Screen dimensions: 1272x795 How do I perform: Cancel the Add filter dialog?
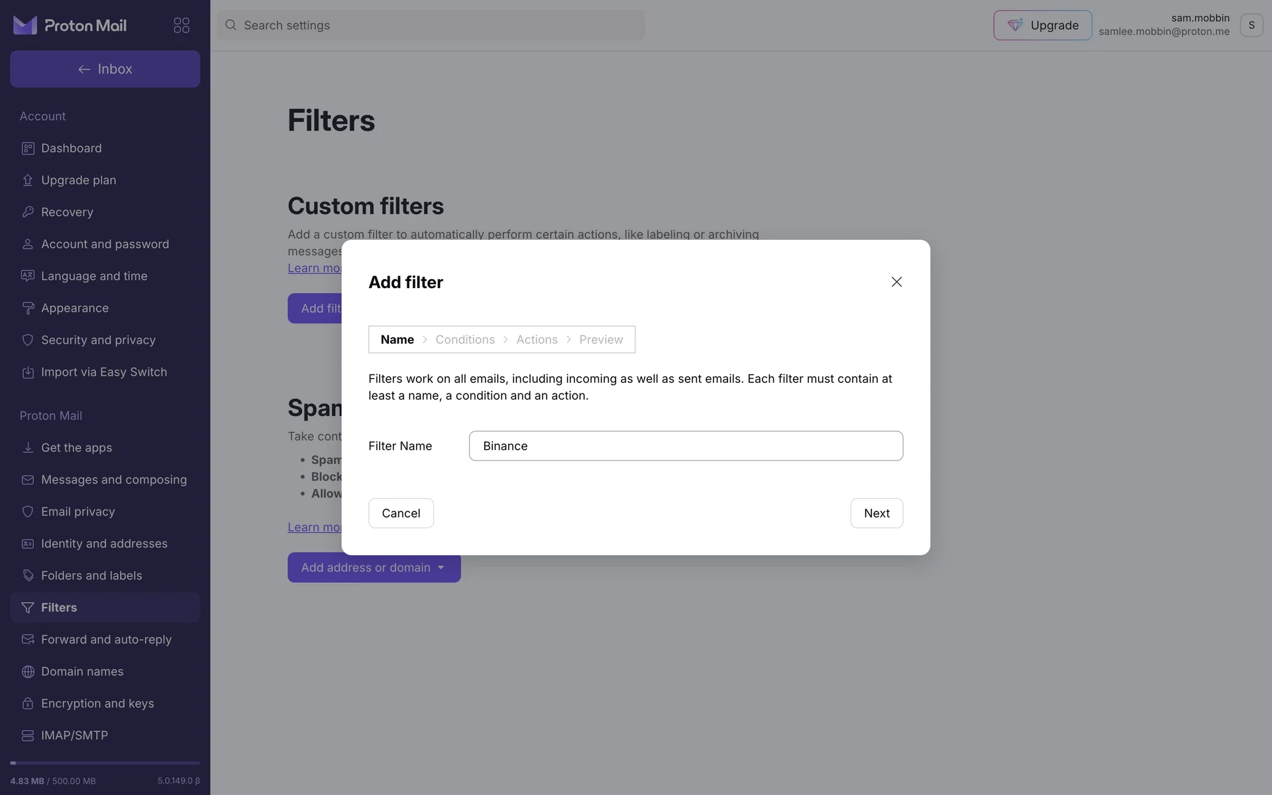pos(401,513)
